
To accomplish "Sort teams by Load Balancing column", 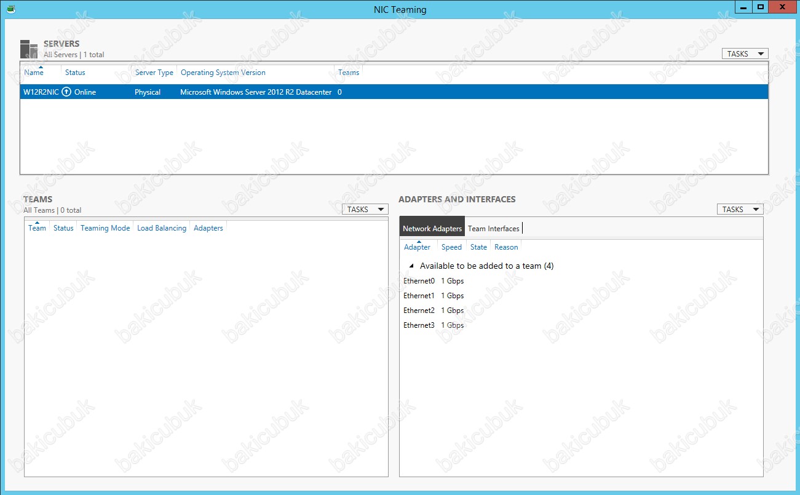I will pos(162,228).
